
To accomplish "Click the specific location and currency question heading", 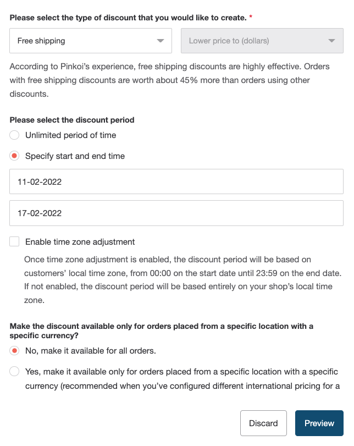I will [x=162, y=331].
